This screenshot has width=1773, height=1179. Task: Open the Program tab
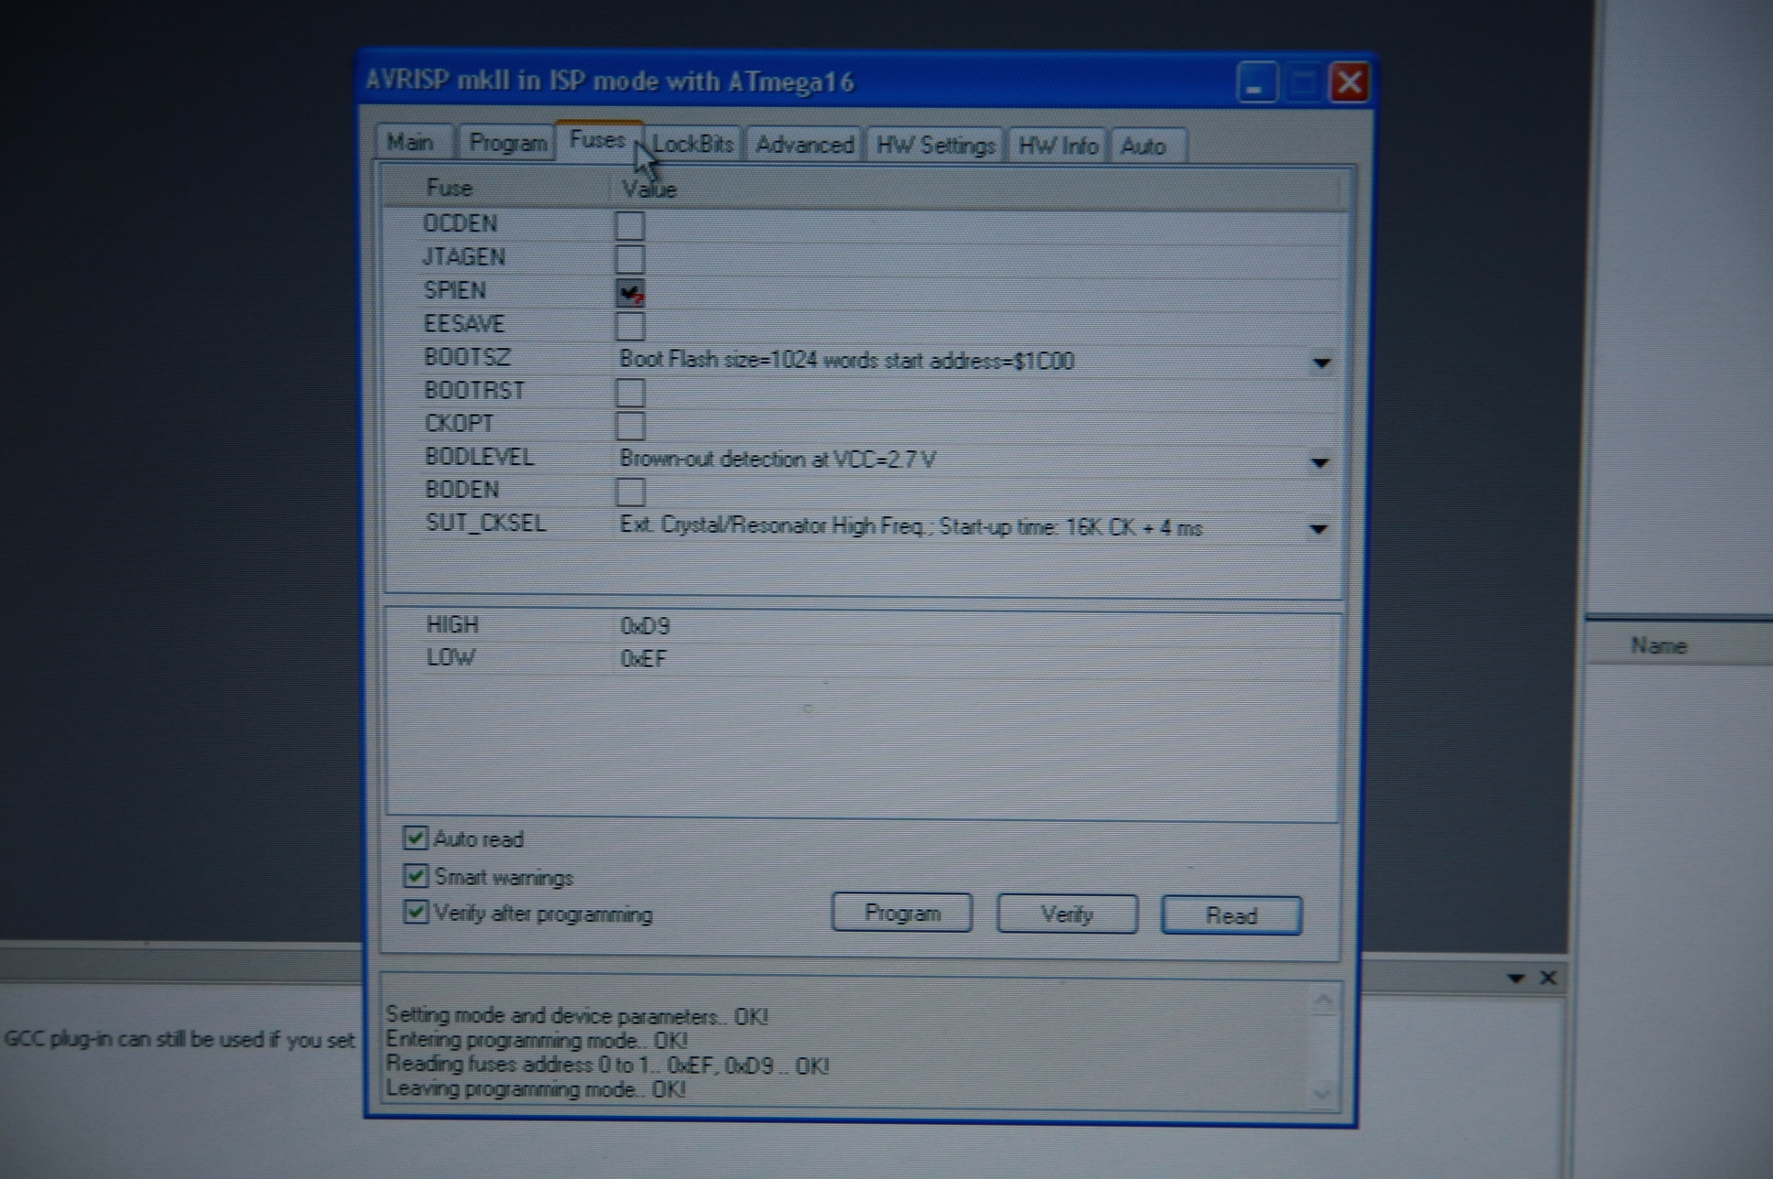click(x=506, y=143)
